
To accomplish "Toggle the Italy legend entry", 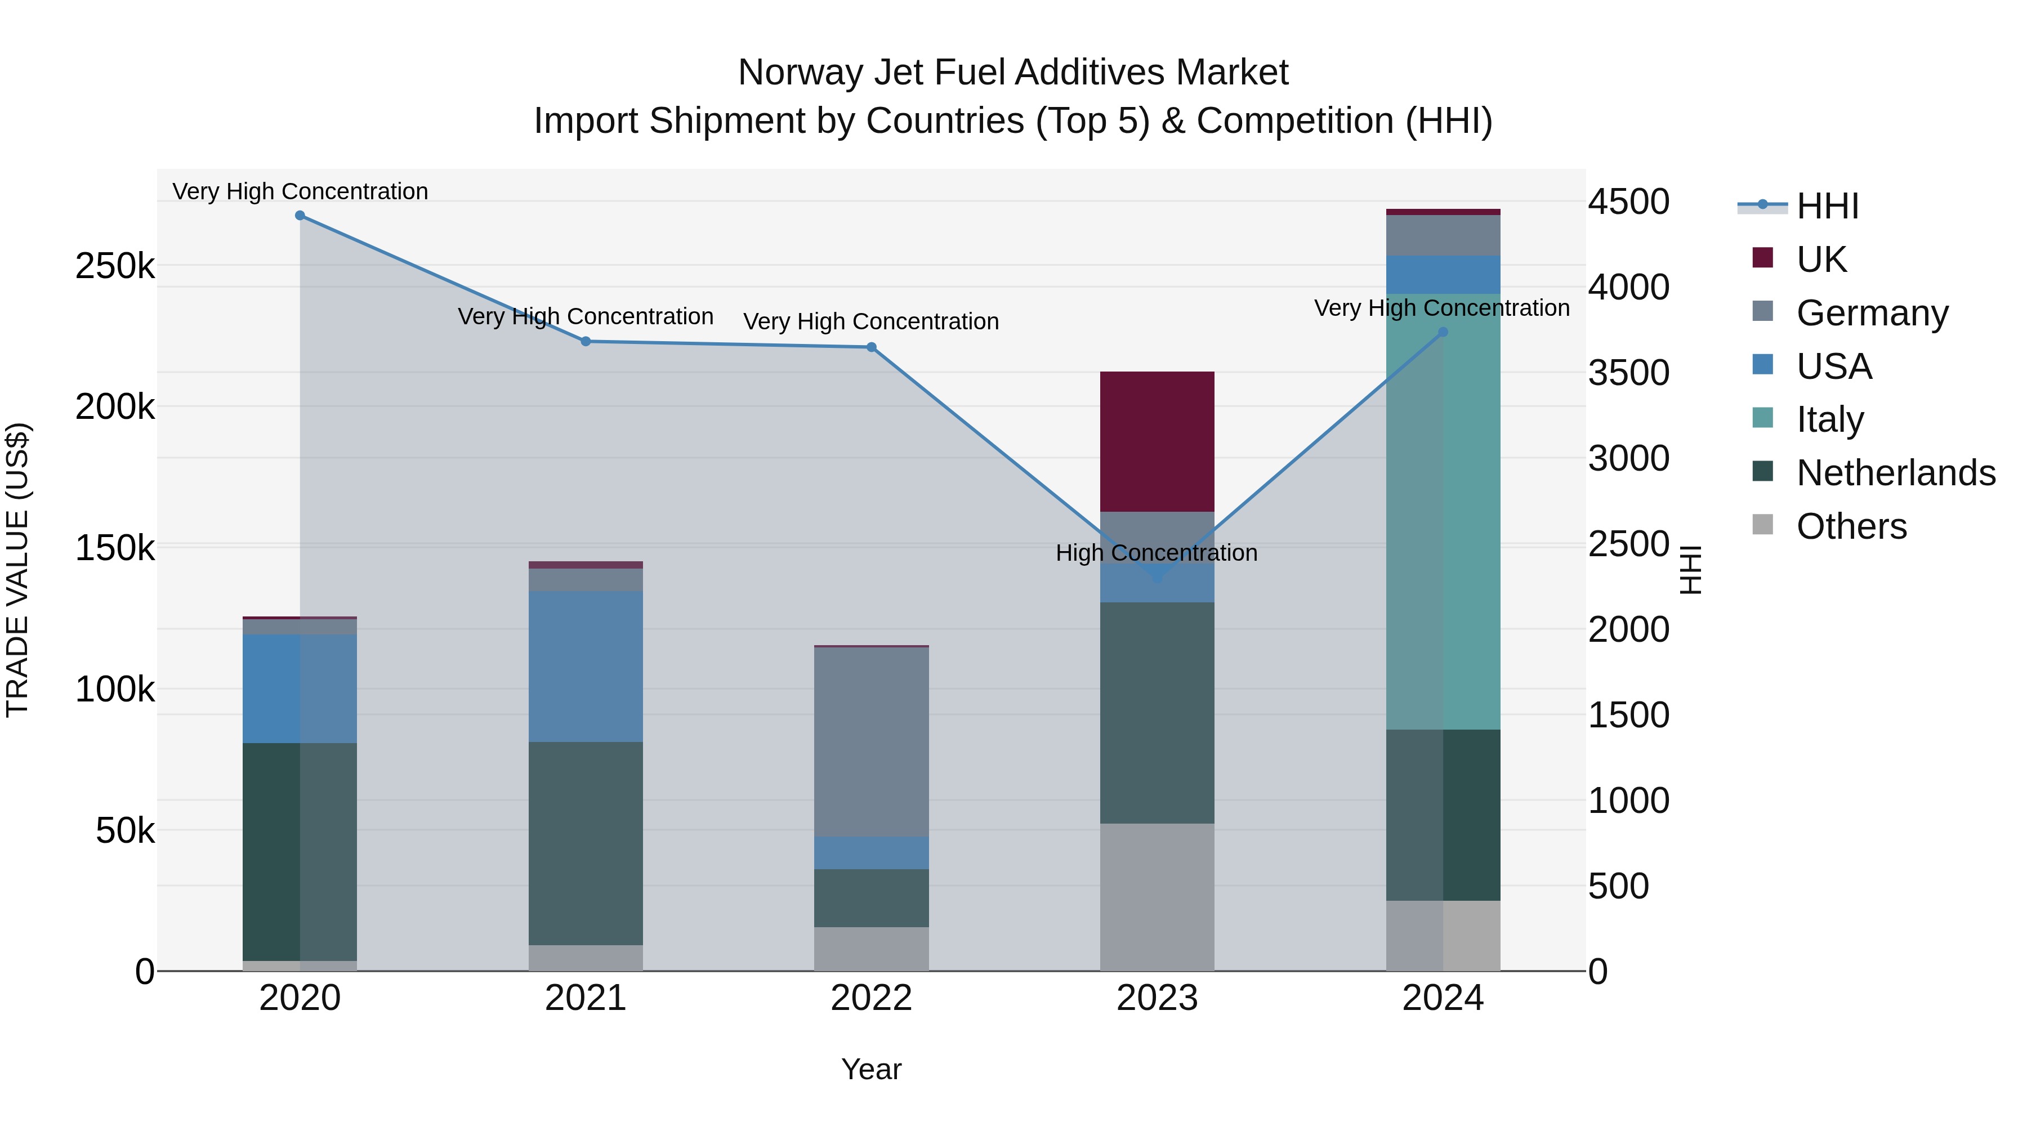I will click(1808, 419).
